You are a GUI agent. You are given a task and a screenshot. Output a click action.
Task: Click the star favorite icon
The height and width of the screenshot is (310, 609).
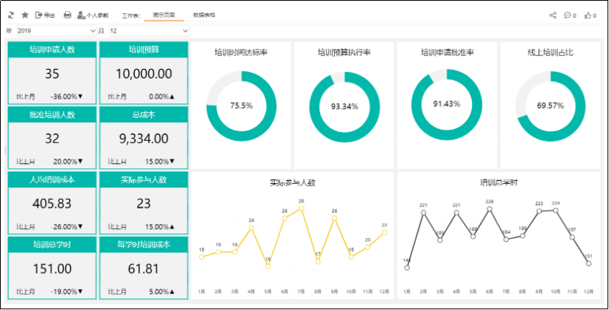pyautogui.click(x=24, y=15)
